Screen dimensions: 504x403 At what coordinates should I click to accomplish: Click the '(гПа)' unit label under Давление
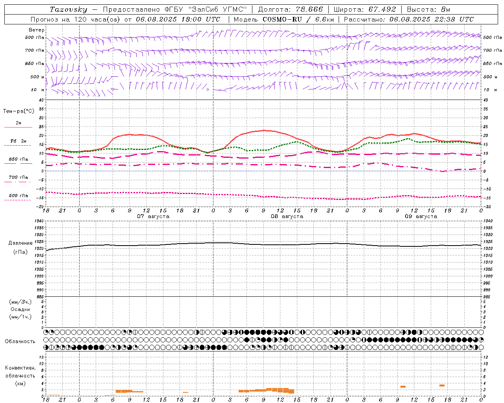tap(20, 252)
